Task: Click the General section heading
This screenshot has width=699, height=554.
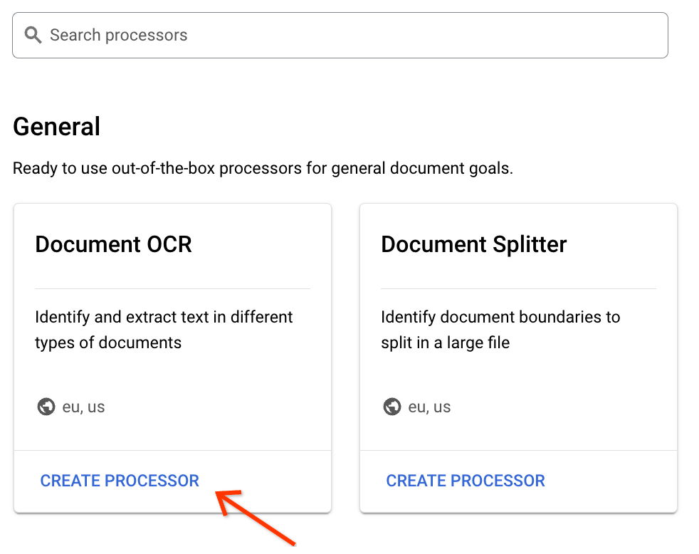Action: click(x=57, y=127)
